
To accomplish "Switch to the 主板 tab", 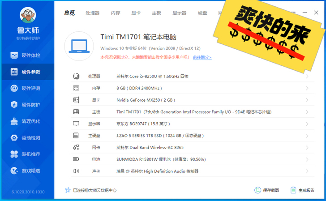I will (156, 13).
